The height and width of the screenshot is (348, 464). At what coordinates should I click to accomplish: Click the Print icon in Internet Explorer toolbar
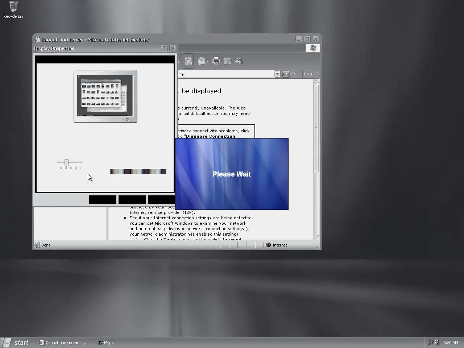point(216,61)
